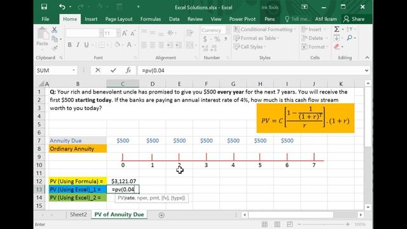407x229 pixels.
Task: Click the Delete cells button
Action: (x=314, y=38)
